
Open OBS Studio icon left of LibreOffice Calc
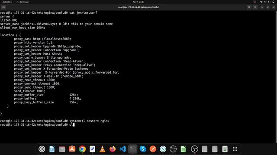[173, 149]
